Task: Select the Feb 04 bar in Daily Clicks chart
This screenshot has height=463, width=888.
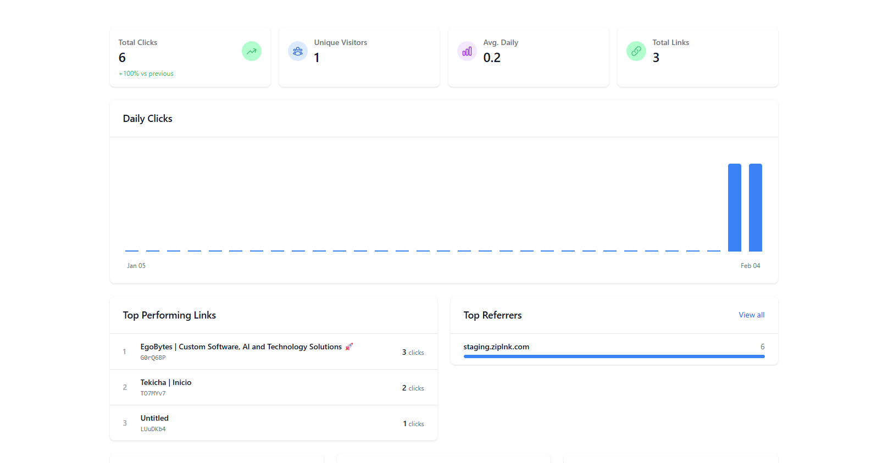Action: [756, 208]
